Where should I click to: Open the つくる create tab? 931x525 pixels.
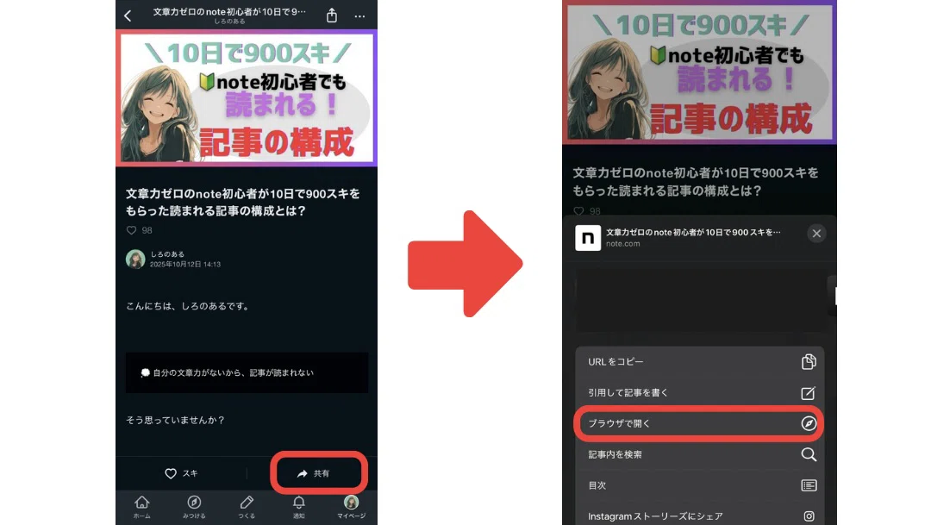[x=247, y=507]
